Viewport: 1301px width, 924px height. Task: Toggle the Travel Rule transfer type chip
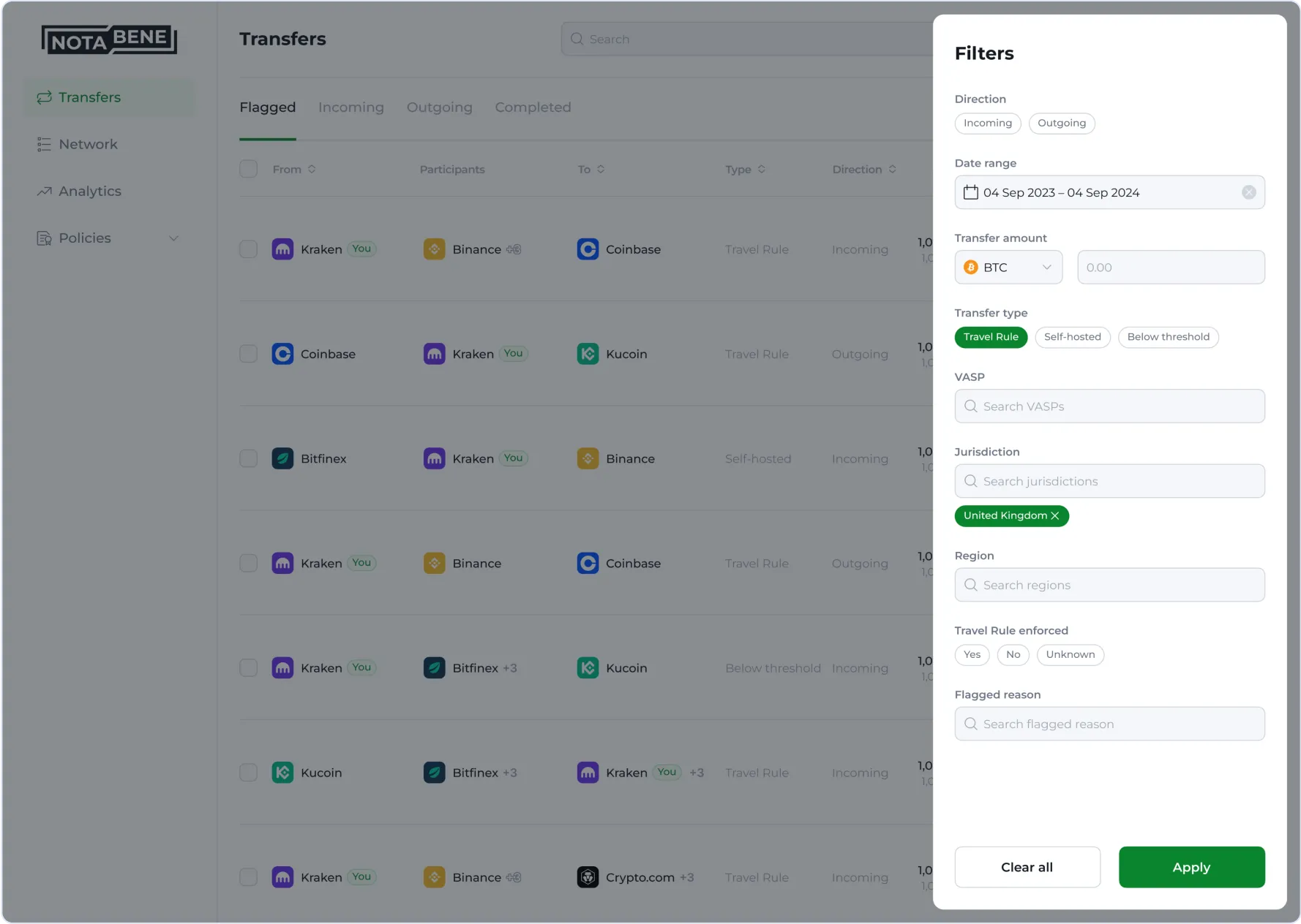pyautogui.click(x=991, y=337)
